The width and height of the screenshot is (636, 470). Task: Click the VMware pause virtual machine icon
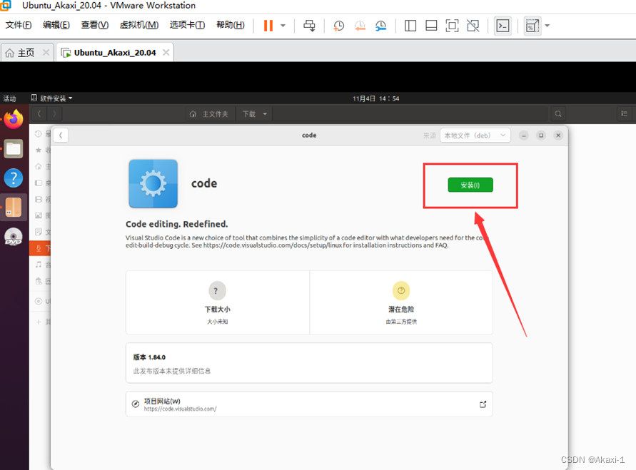[x=268, y=26]
